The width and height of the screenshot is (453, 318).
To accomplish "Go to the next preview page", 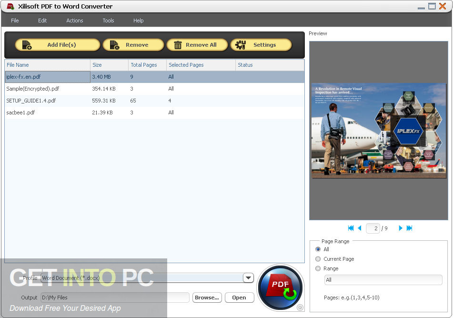I will point(401,228).
